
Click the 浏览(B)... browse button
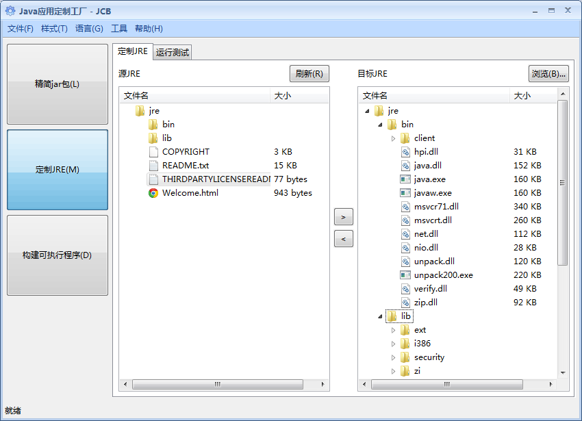pyautogui.click(x=548, y=73)
